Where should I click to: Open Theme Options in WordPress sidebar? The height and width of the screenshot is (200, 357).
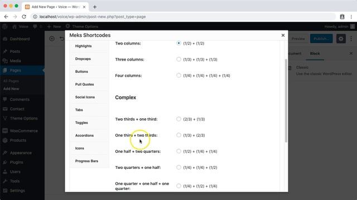(22, 118)
